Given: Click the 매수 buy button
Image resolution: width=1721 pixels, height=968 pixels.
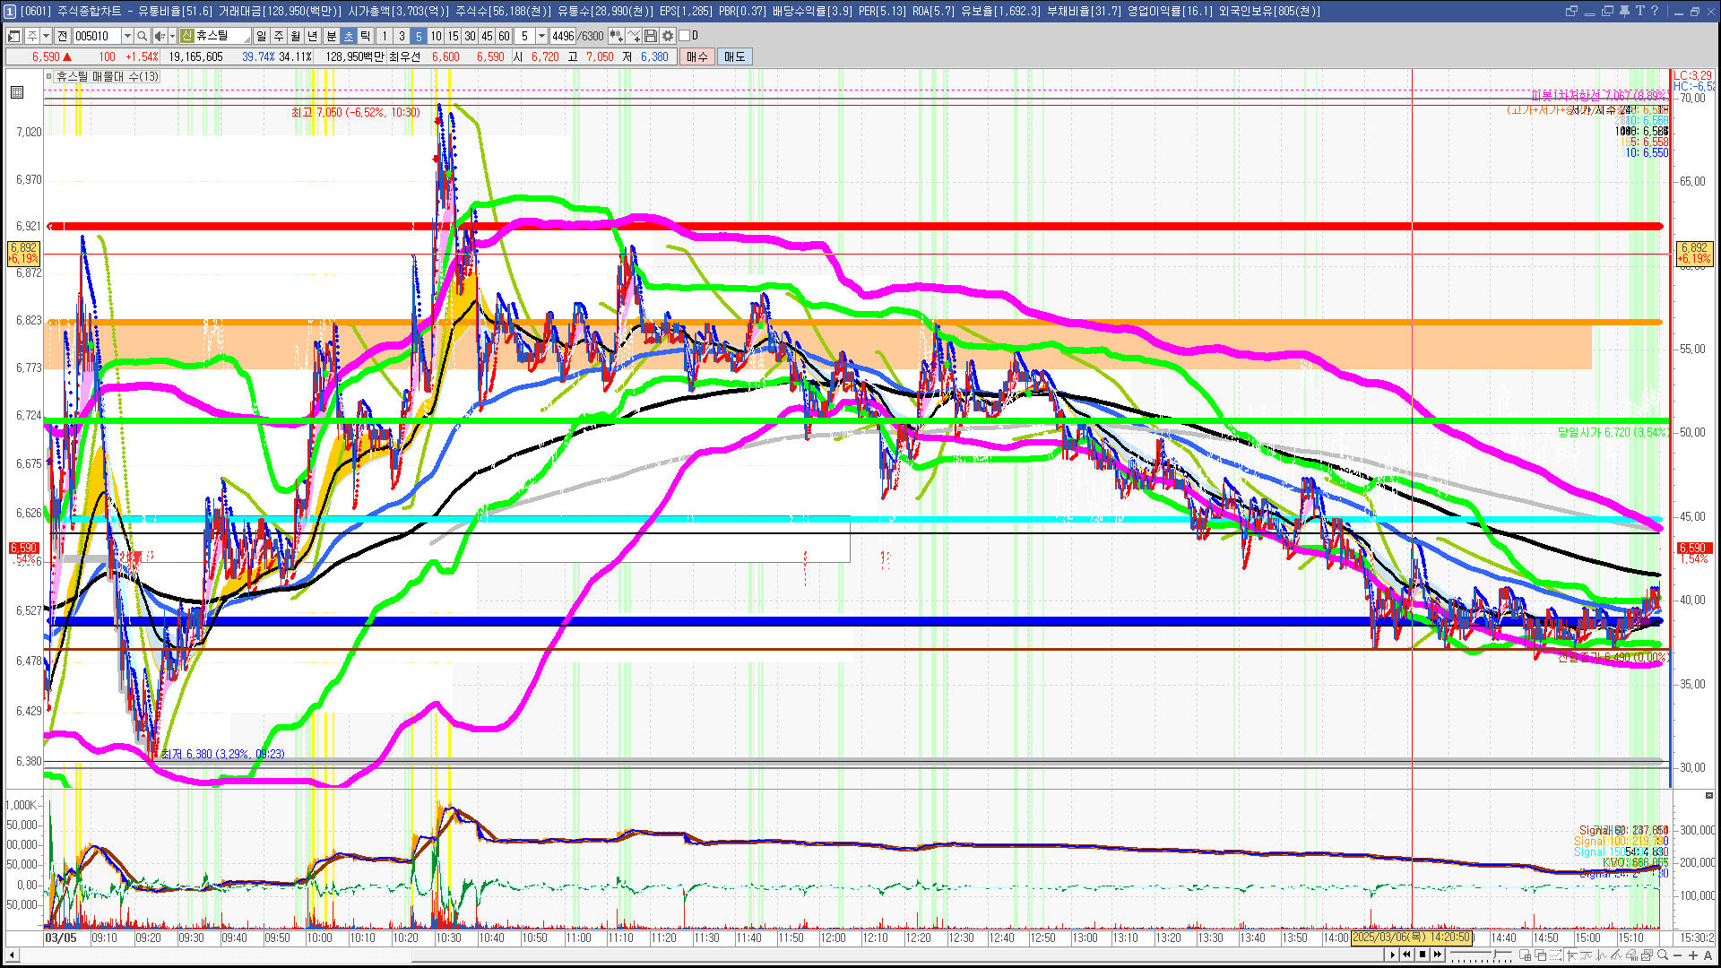Looking at the screenshot, I should 697,56.
